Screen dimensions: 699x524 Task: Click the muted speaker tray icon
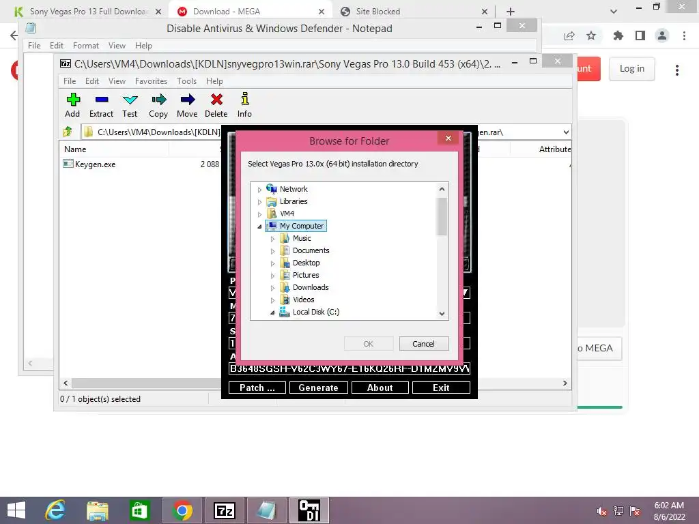pyautogui.click(x=601, y=511)
